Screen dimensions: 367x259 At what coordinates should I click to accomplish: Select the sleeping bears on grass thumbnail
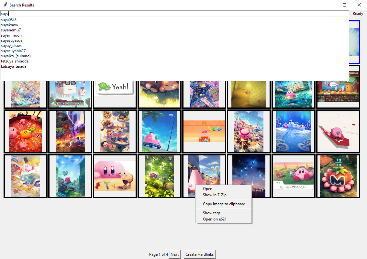tap(160, 95)
